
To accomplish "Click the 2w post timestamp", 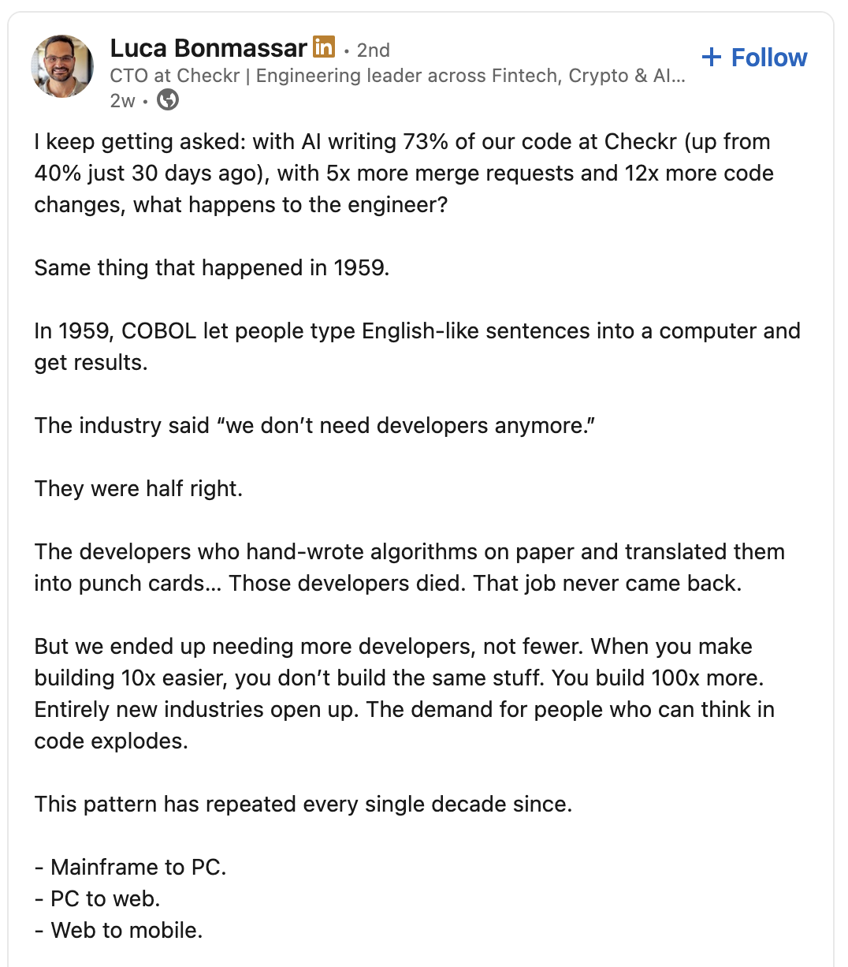I will coord(123,100).
